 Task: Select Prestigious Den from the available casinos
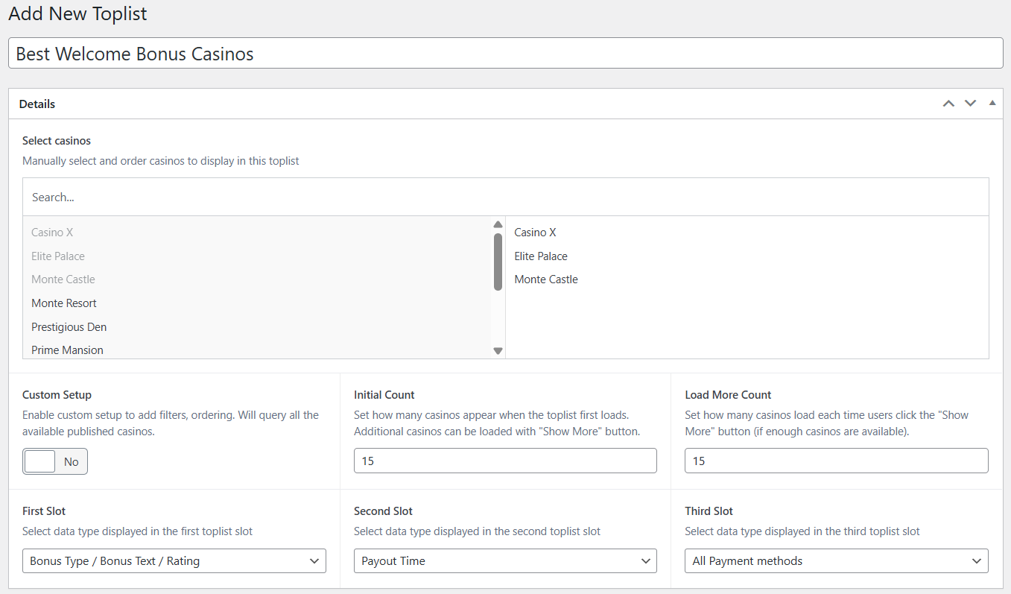(x=69, y=326)
